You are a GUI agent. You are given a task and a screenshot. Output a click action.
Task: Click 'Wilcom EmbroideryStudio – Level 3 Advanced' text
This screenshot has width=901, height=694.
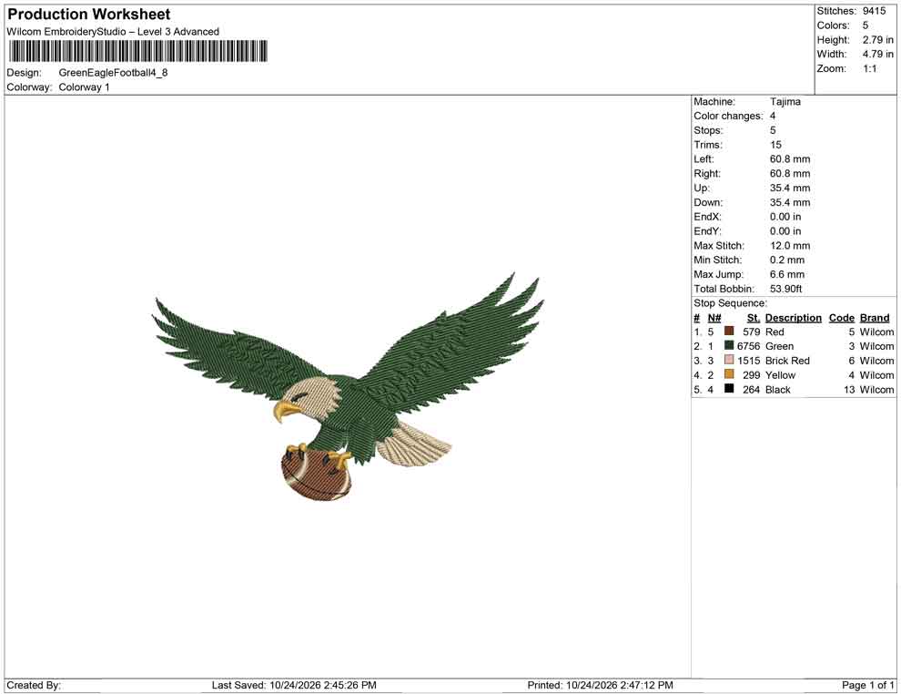(x=113, y=32)
